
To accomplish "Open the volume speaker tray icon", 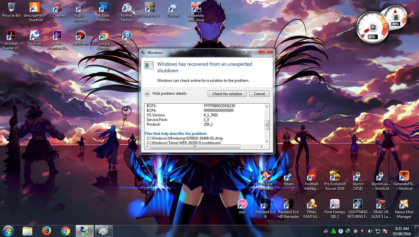I will coord(370,231).
